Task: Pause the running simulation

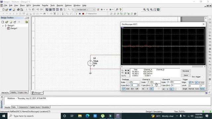Action: (80, 14)
